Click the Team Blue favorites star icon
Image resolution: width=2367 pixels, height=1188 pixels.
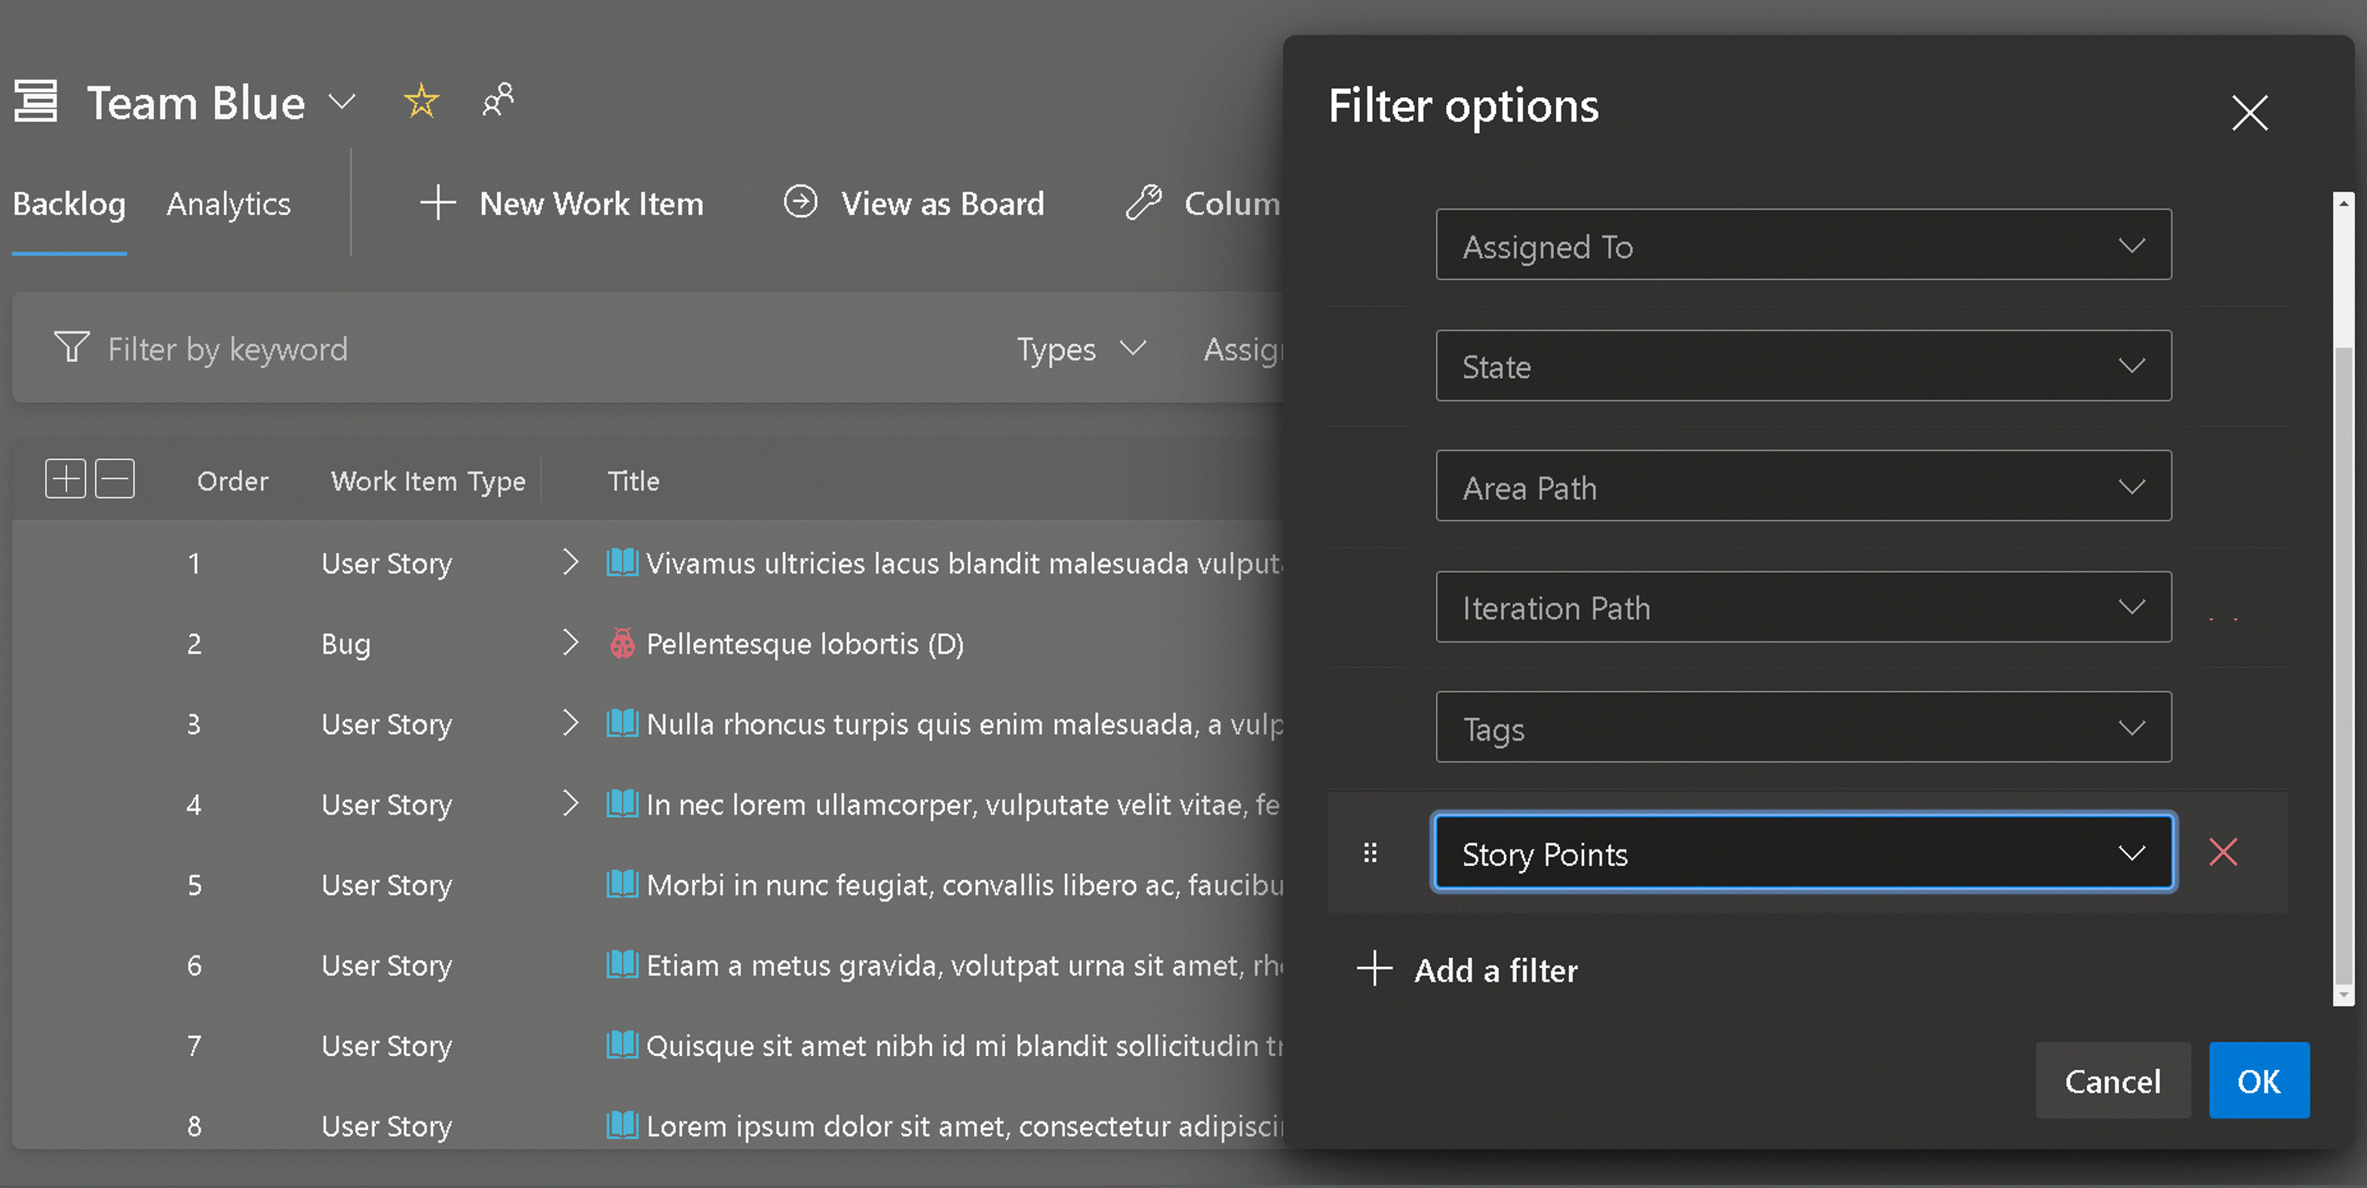pos(421,102)
